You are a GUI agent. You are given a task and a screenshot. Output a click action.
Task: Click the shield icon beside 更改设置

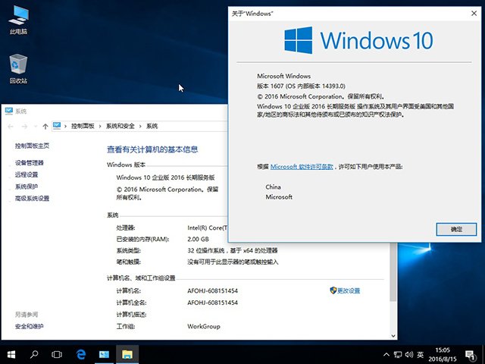(333, 290)
